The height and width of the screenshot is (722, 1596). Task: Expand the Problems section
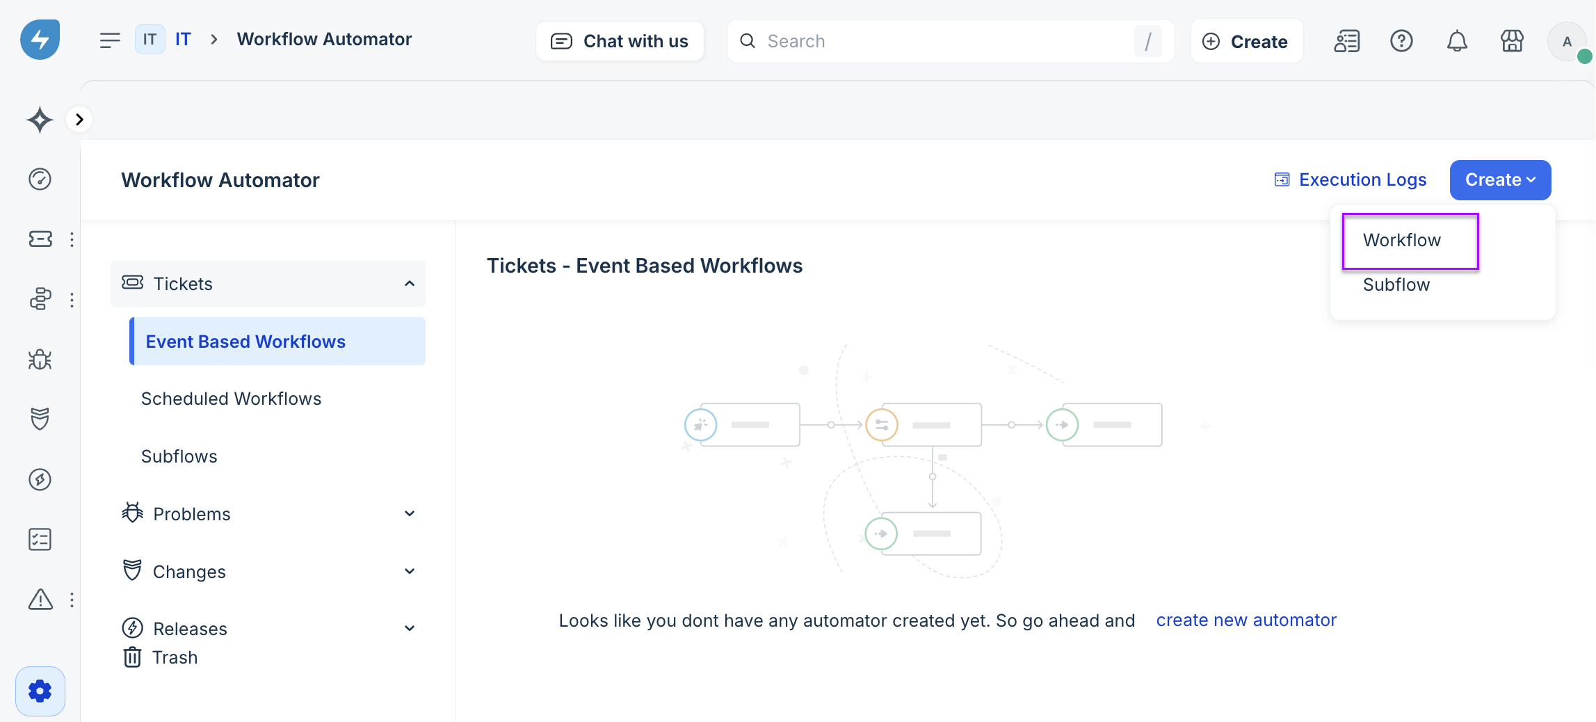(409, 514)
